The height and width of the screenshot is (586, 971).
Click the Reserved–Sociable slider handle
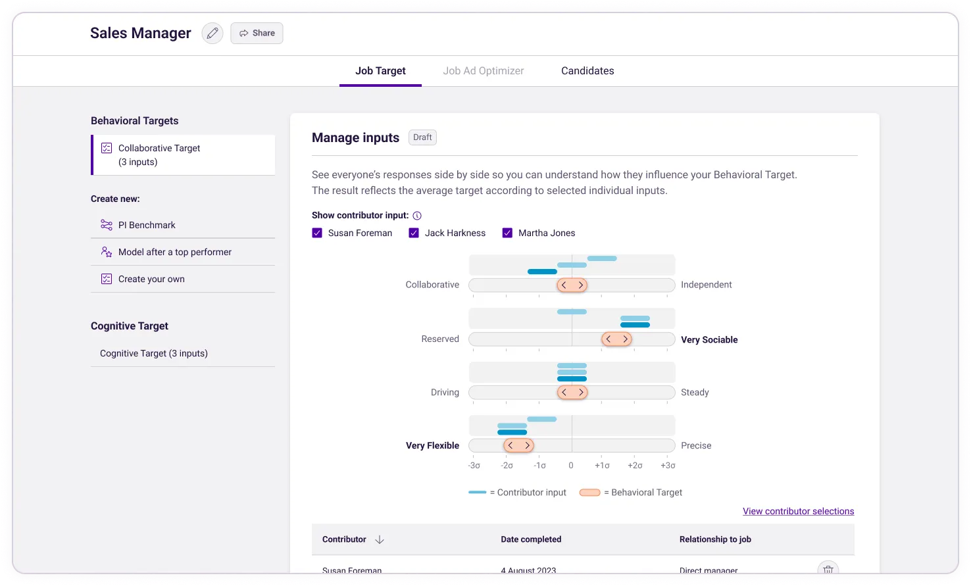point(617,339)
